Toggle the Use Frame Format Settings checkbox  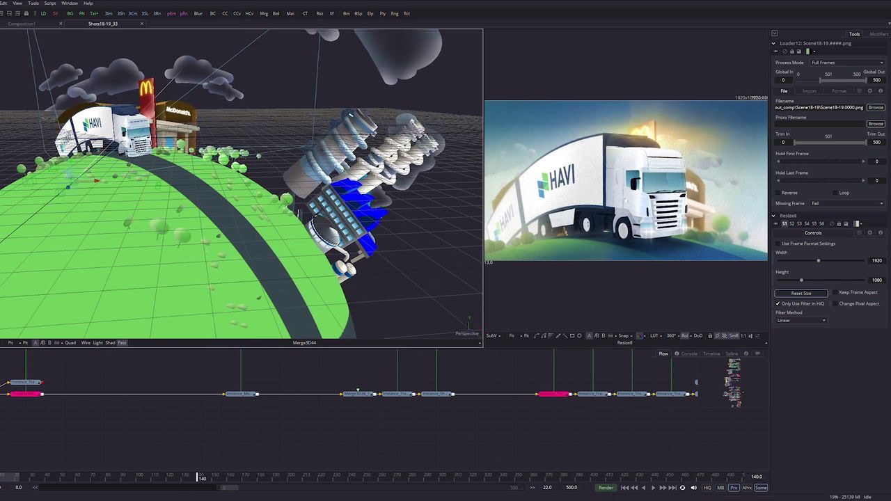778,244
